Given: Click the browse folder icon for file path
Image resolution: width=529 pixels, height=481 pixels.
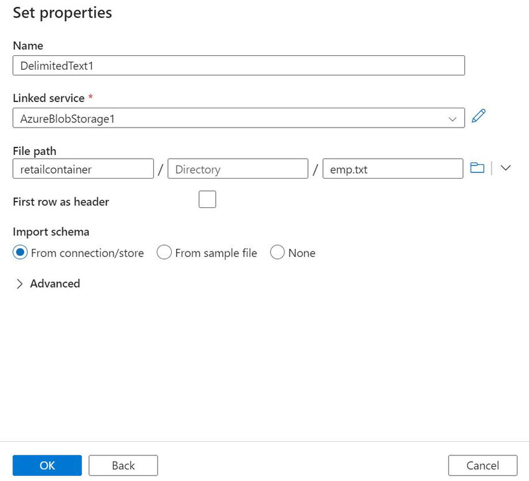Looking at the screenshot, I should 477,168.
